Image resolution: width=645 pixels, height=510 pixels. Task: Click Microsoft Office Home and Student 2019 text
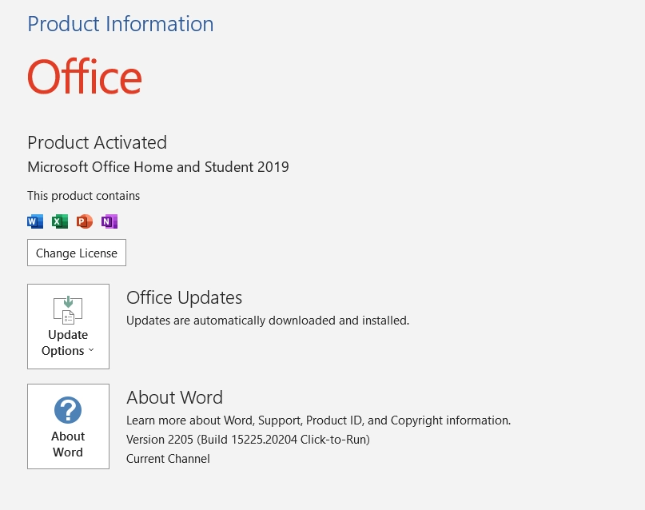click(x=158, y=167)
